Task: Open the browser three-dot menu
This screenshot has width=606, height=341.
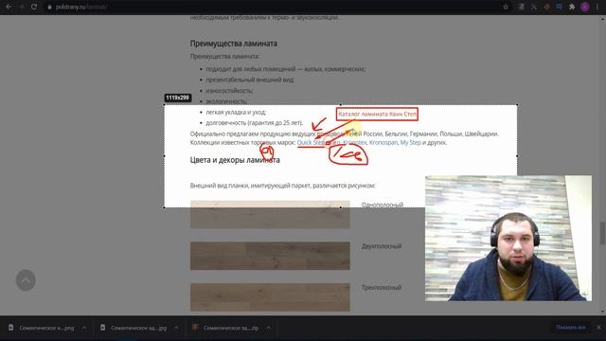Action: 597,7
